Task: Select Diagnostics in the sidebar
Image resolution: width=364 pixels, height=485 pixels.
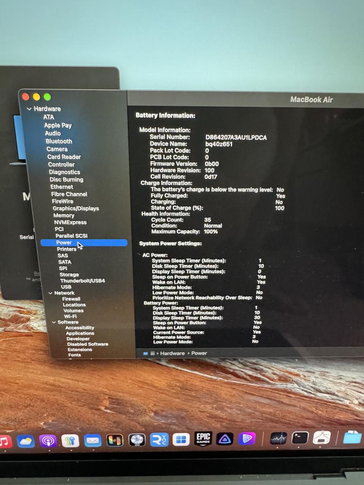Action: [x=64, y=172]
